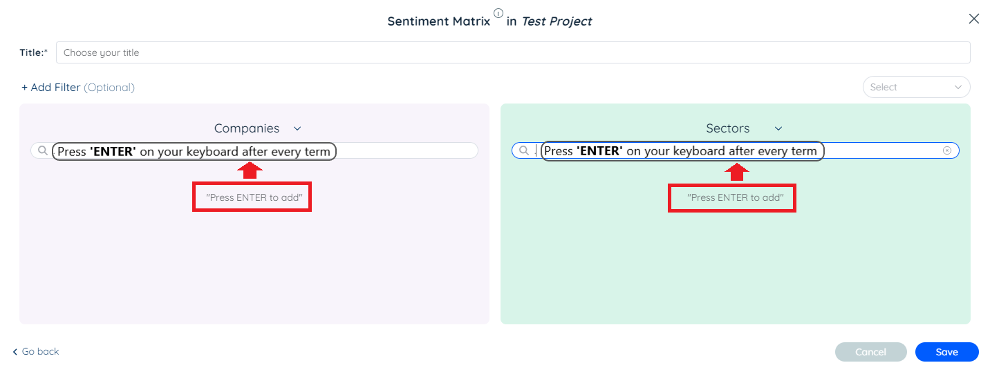Screen dimensions: 990x374
Task: Close the Sentiment Matrix dialog
Action: click(x=973, y=19)
